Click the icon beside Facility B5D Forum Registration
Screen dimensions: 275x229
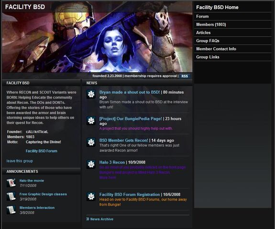pos(91,197)
